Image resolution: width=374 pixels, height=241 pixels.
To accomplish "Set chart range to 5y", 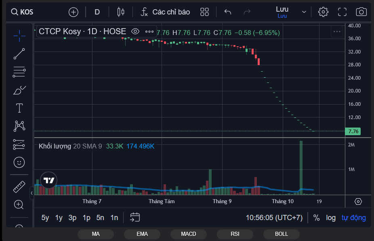I will click(45, 218).
